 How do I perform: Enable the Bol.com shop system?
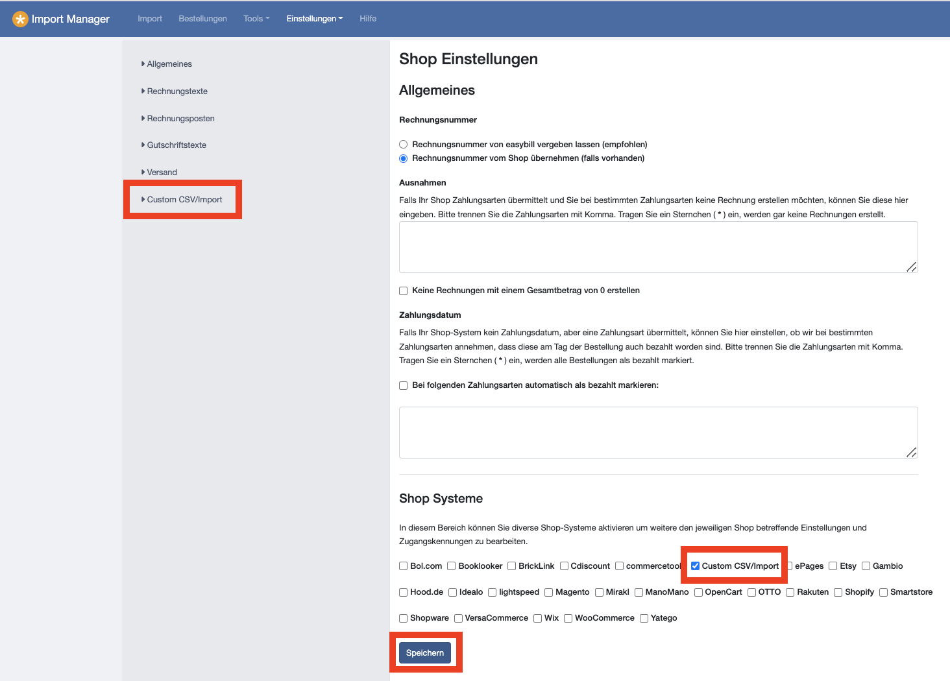403,566
